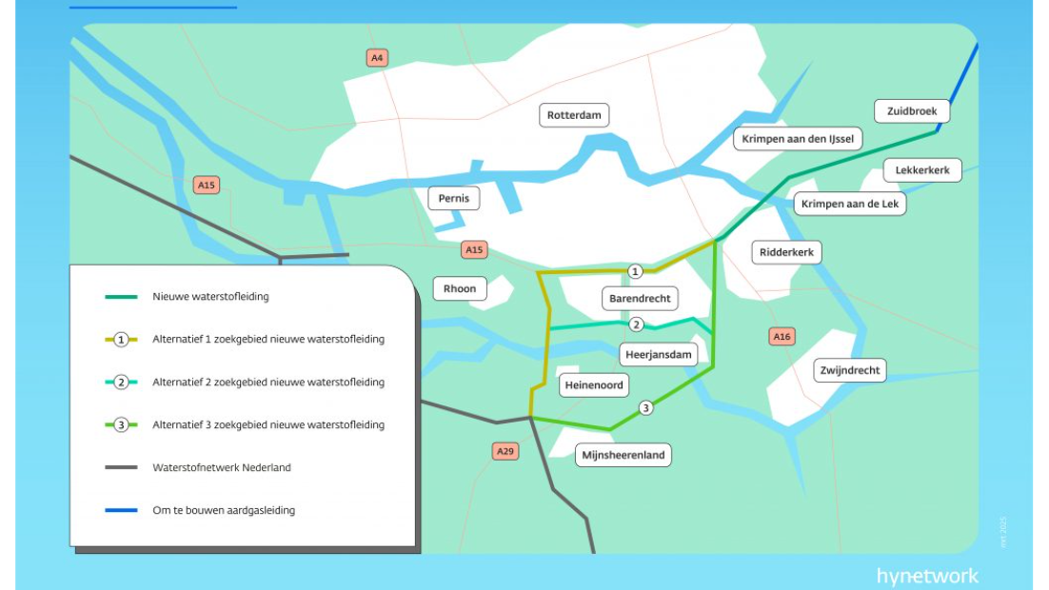
Task: Select the A15 badge near the top left
Action: click(206, 185)
